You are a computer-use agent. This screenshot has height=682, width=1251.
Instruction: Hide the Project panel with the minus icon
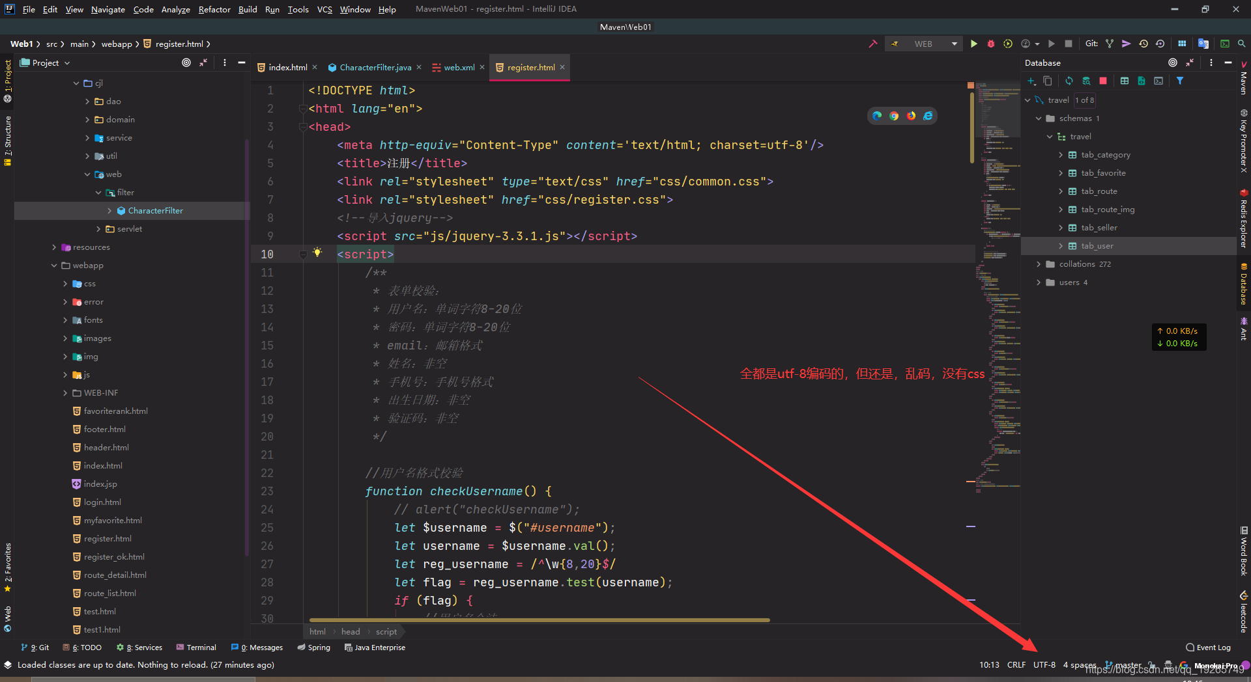point(242,62)
